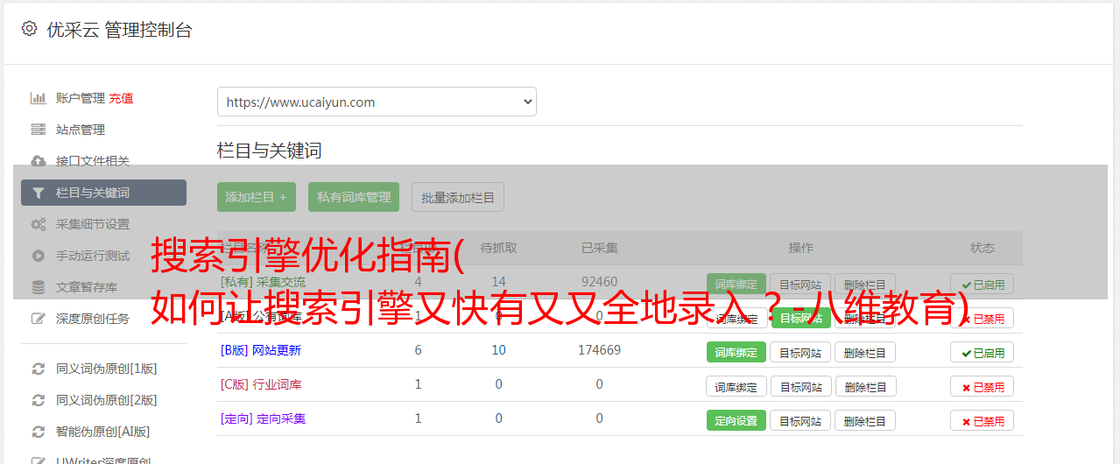Click the gears icon for 采集细节设置
The image size is (1120, 464).
pos(39,224)
